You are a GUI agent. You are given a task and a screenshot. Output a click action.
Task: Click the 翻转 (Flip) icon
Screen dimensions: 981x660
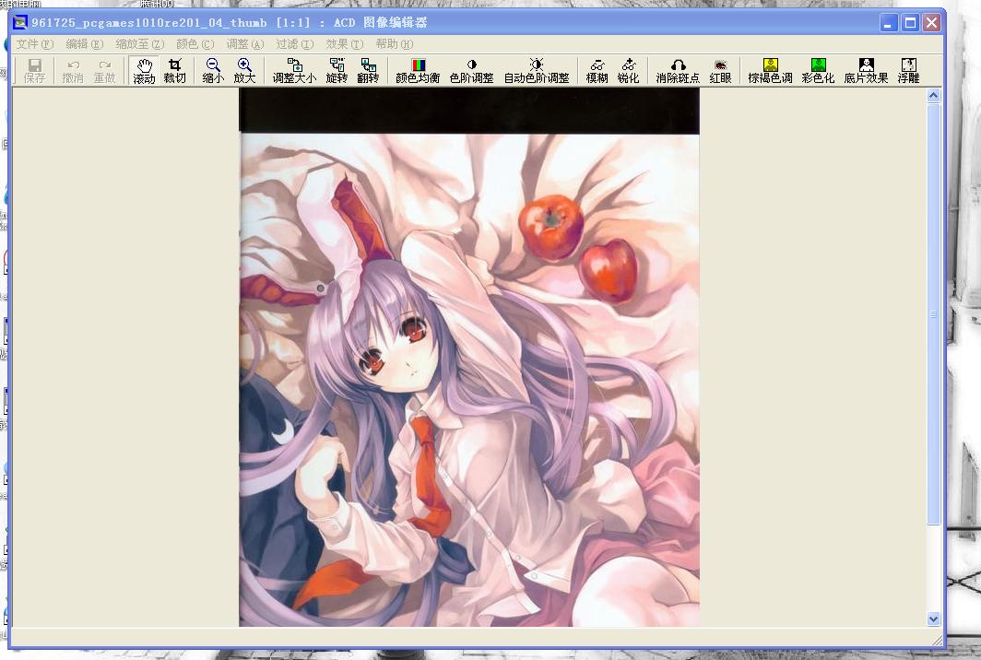(368, 71)
